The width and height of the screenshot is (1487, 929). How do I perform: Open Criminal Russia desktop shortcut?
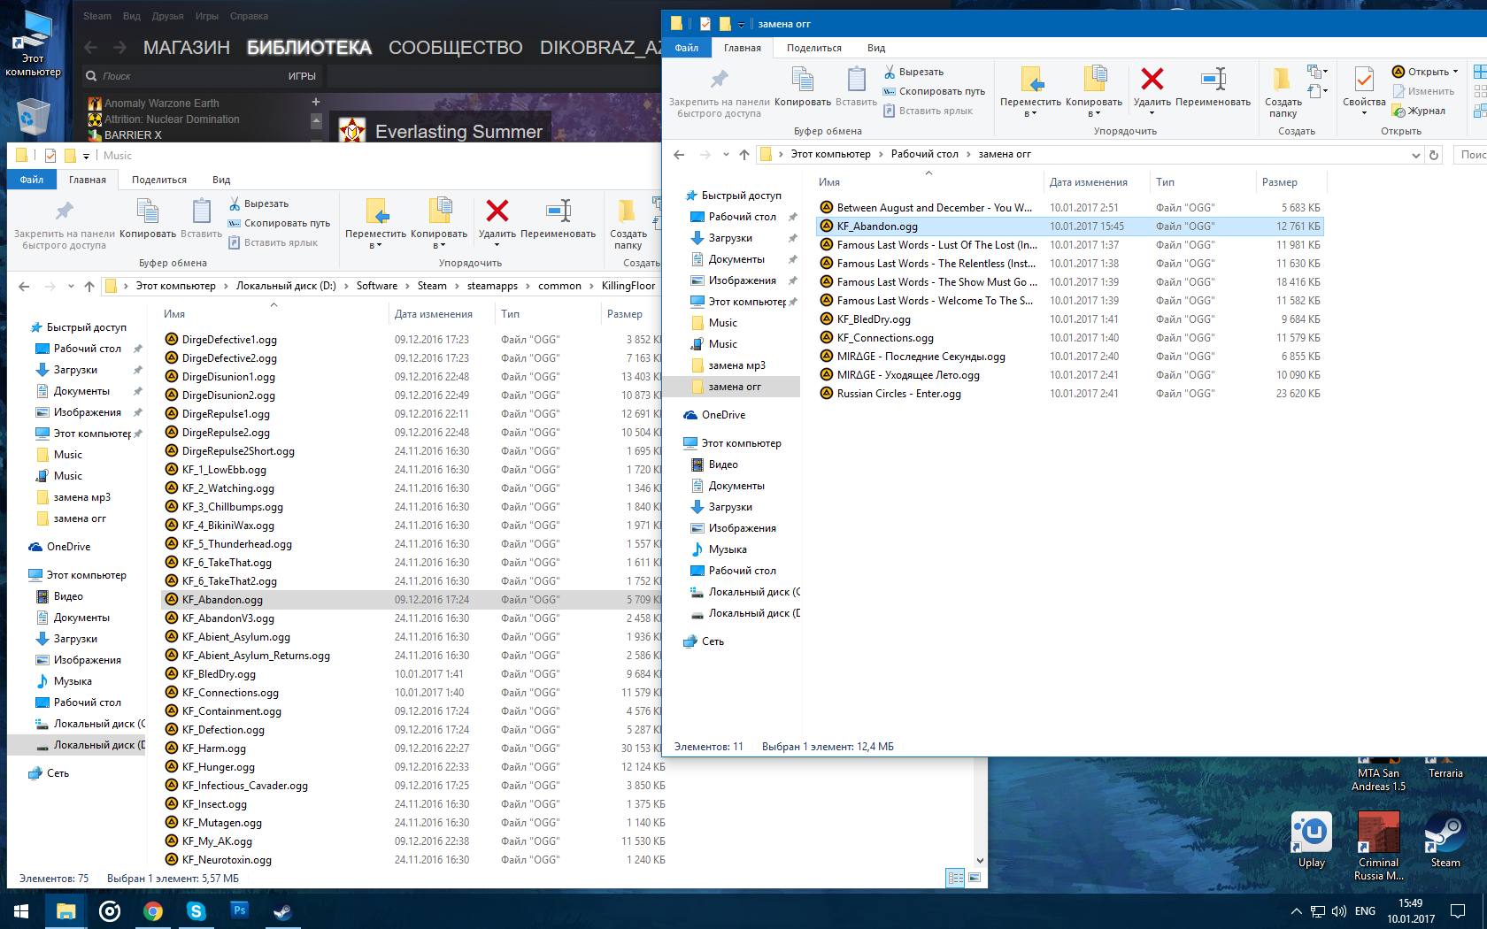[1378, 847]
